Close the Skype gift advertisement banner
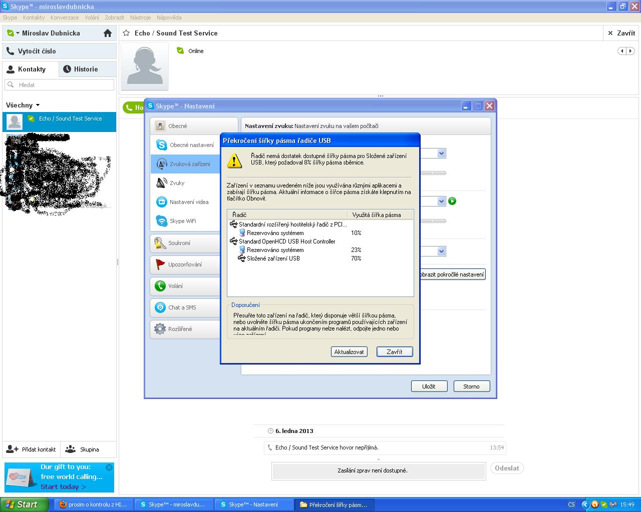 [x=109, y=467]
